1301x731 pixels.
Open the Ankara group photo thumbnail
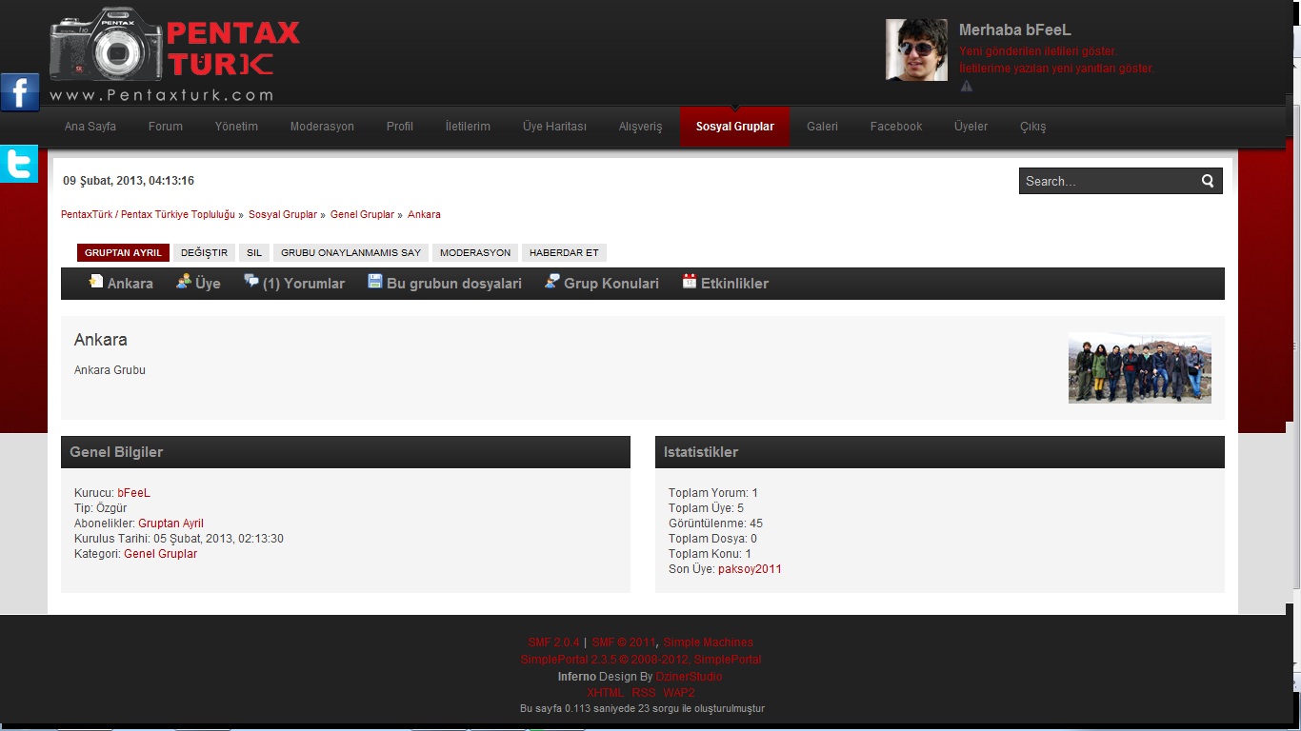coord(1140,368)
